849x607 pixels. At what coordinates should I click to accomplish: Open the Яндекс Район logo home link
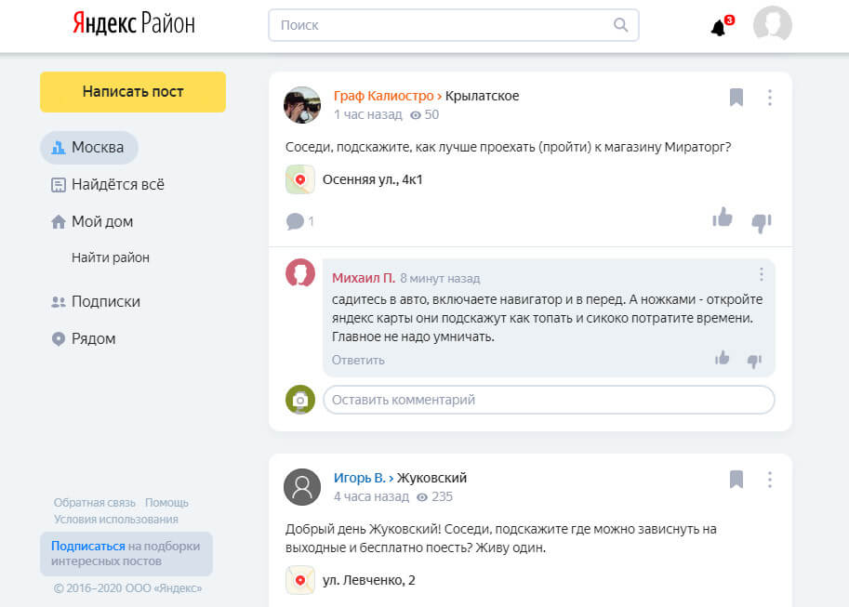(134, 25)
